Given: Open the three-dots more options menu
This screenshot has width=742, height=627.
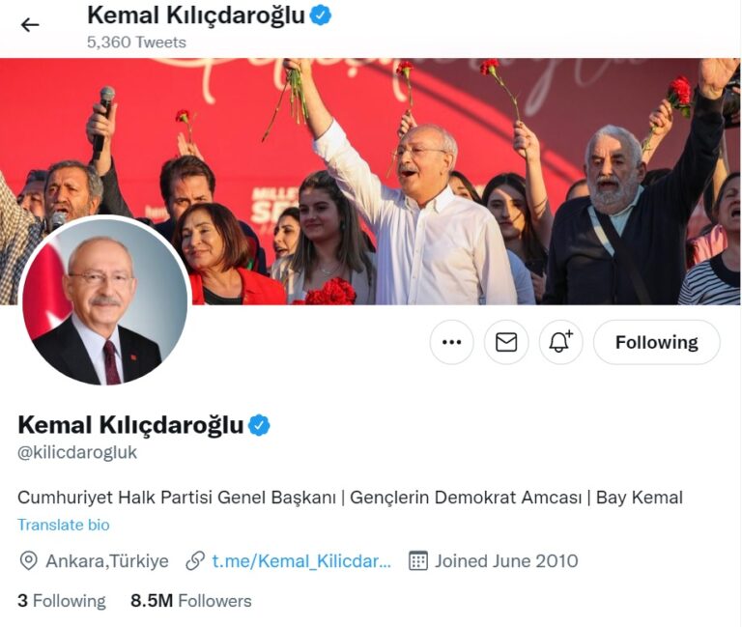Looking at the screenshot, I should point(451,342).
